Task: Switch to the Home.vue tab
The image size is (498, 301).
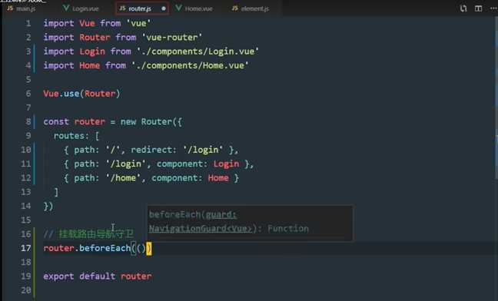Action: tap(194, 8)
